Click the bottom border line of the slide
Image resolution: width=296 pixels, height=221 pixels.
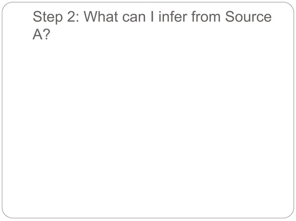(x=148, y=218)
